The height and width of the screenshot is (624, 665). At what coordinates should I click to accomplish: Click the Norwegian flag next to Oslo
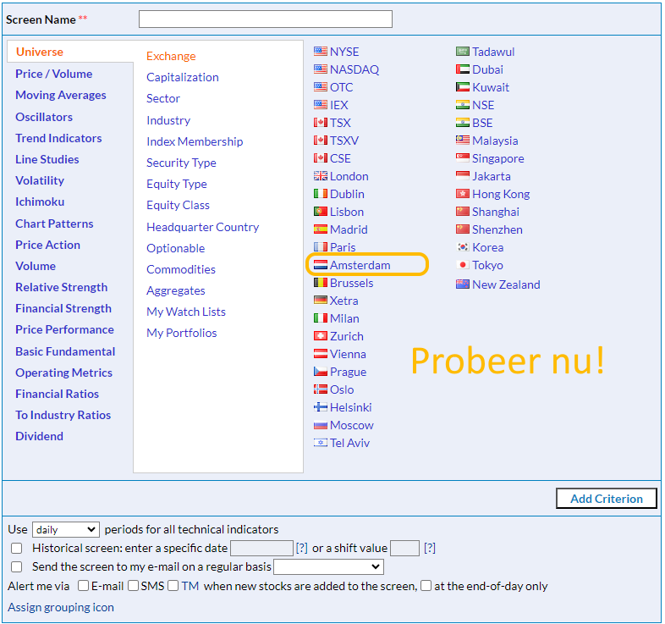(320, 389)
